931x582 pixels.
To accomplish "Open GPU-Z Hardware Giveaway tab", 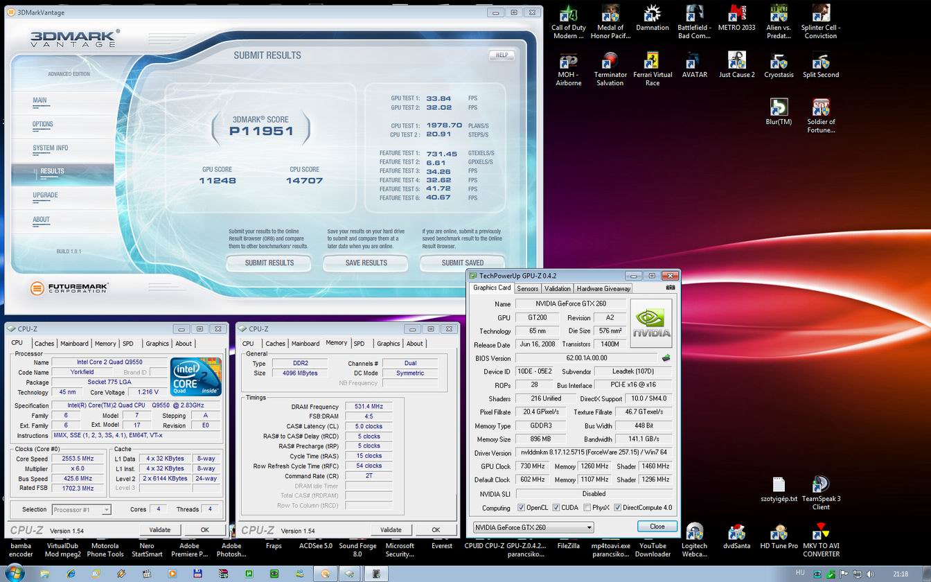I will click(x=603, y=288).
